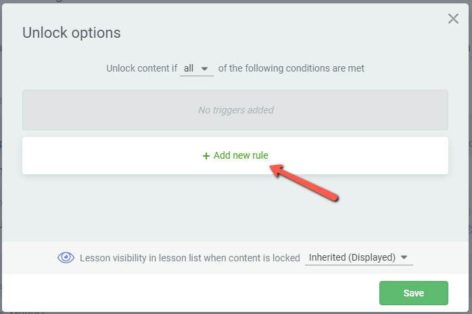The width and height of the screenshot is (472, 314).
Task: Click the green plus icon
Action: click(206, 156)
